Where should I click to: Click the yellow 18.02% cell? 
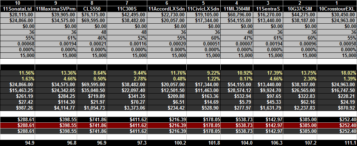click(337, 73)
